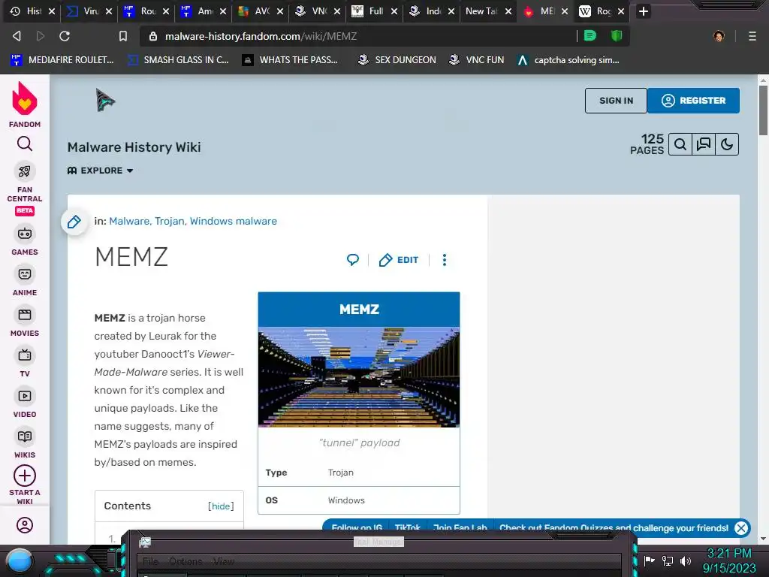Open the File menu in Task Manager
The width and height of the screenshot is (769, 577).
(150, 561)
